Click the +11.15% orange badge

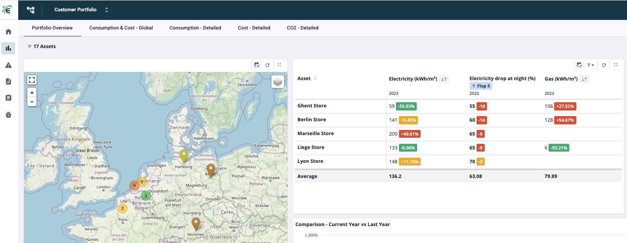coord(410,162)
